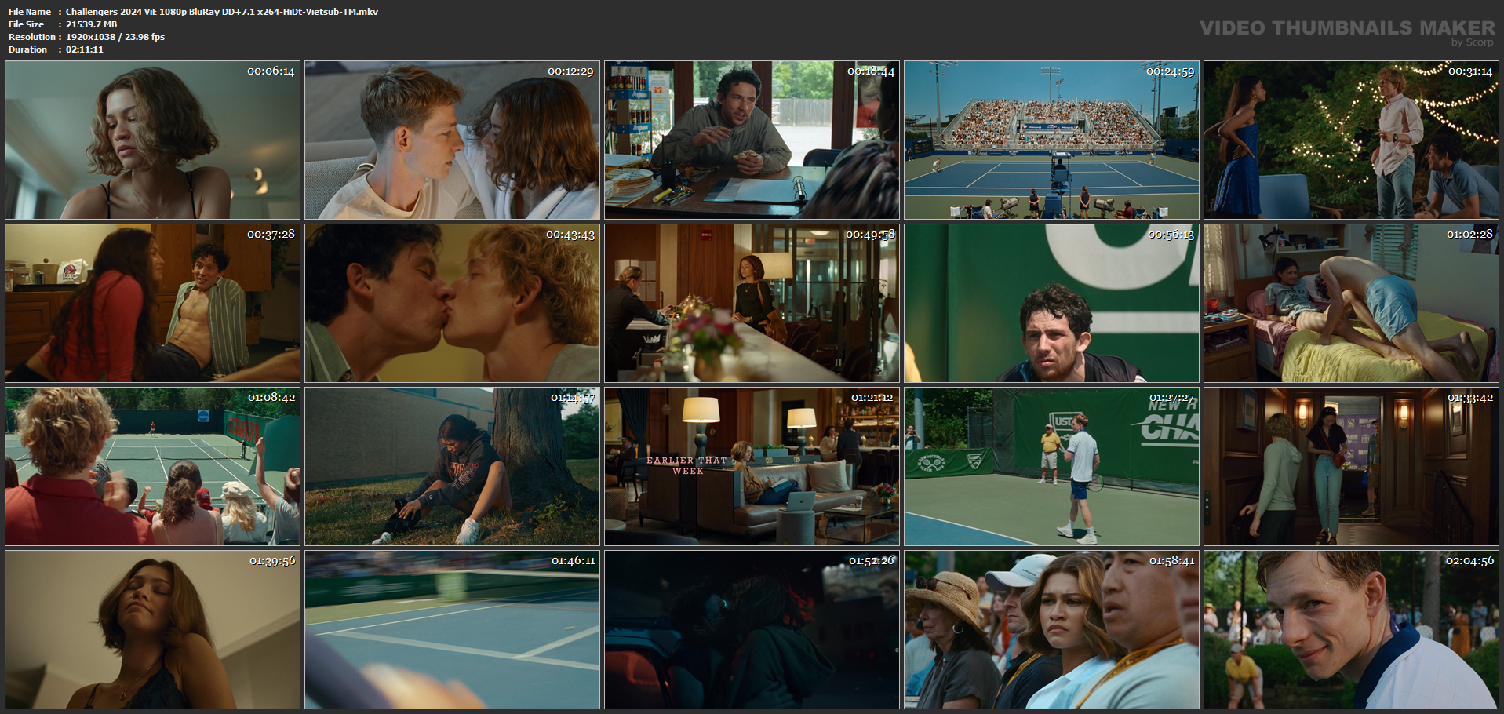Click the thumbnail stamped 00:56:13
The width and height of the screenshot is (1504, 714).
click(1052, 303)
